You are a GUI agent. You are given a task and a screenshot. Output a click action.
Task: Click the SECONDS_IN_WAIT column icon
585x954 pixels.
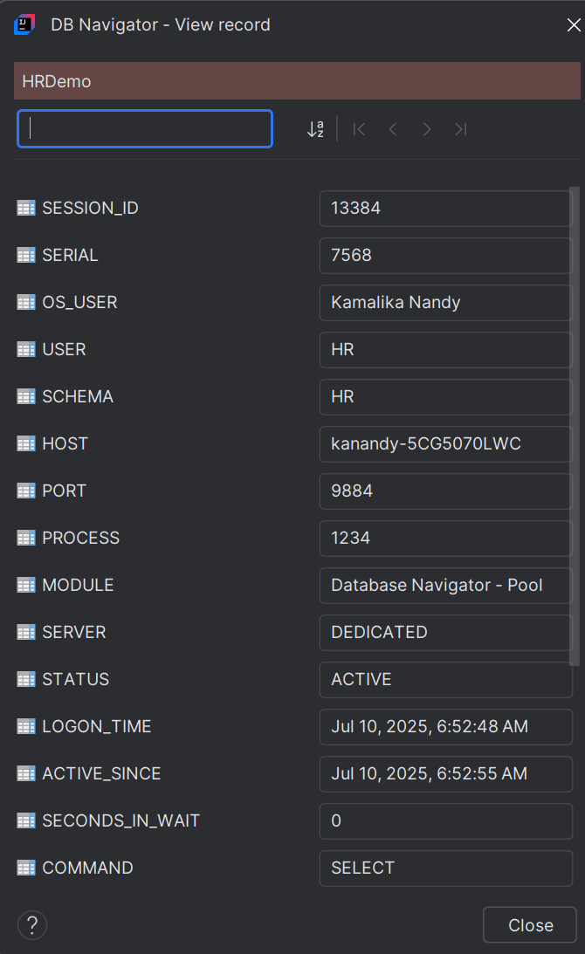pyautogui.click(x=26, y=820)
